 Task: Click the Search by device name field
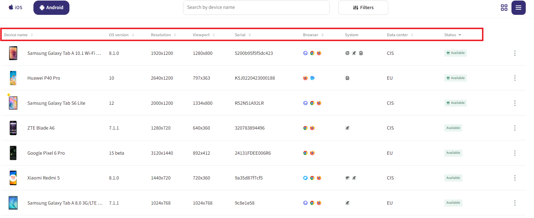(x=256, y=8)
